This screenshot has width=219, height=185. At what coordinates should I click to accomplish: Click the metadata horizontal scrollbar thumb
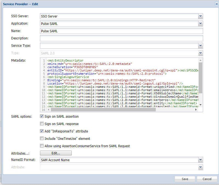[x=101, y=110]
